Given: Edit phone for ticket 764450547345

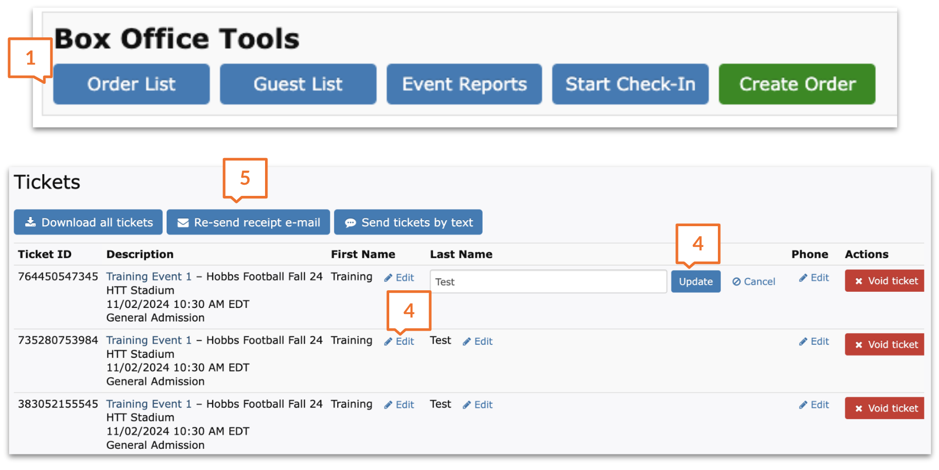Looking at the screenshot, I should tap(814, 278).
